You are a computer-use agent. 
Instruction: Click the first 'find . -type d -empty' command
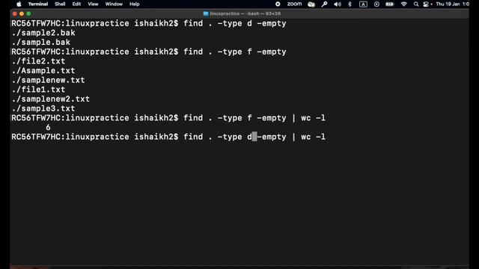pos(234,23)
